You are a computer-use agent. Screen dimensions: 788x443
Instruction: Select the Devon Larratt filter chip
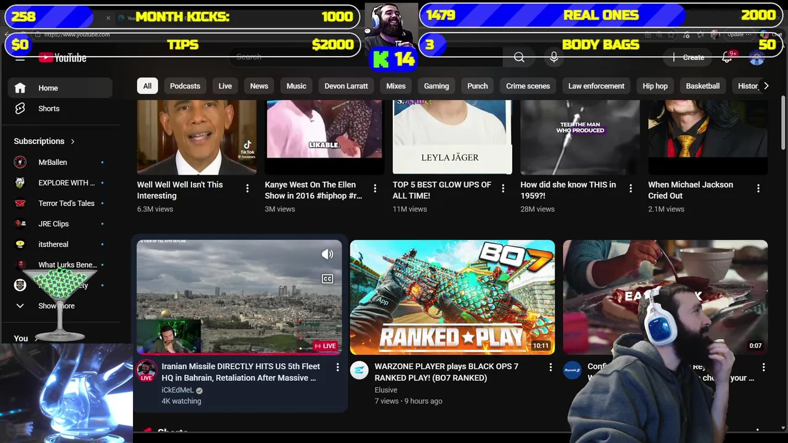click(x=346, y=86)
